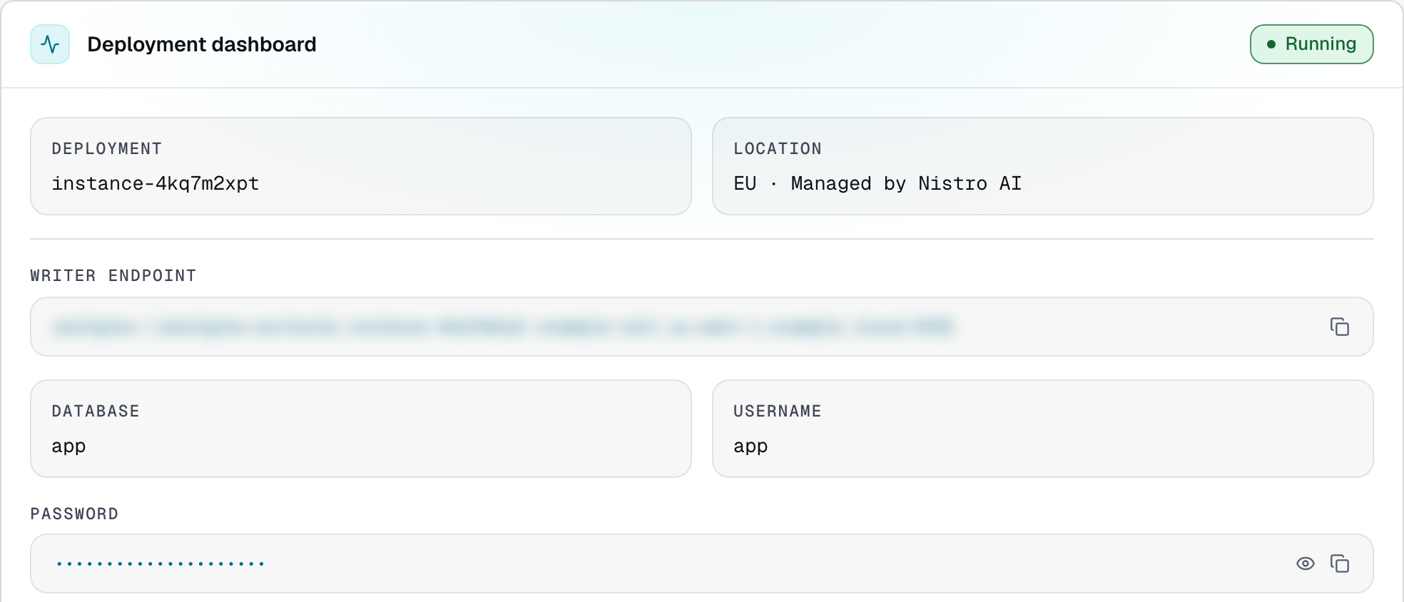This screenshot has width=1404, height=602.
Task: Select the instance-4kq7m2xpt deployment name
Action: click(x=155, y=183)
